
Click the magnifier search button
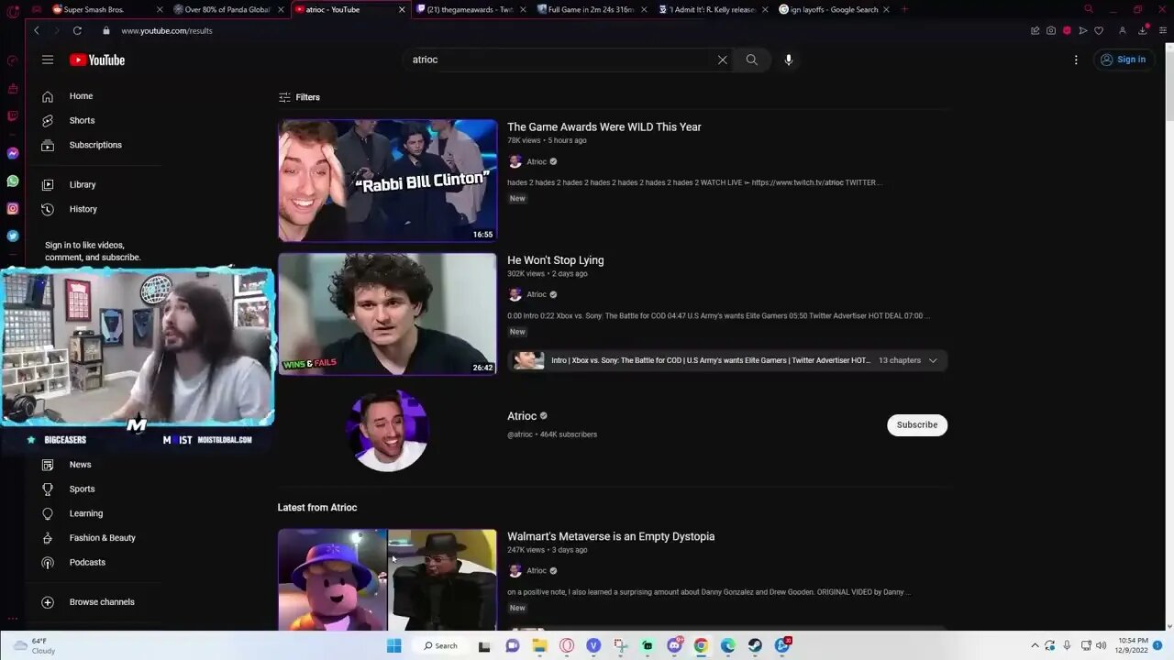(x=752, y=60)
